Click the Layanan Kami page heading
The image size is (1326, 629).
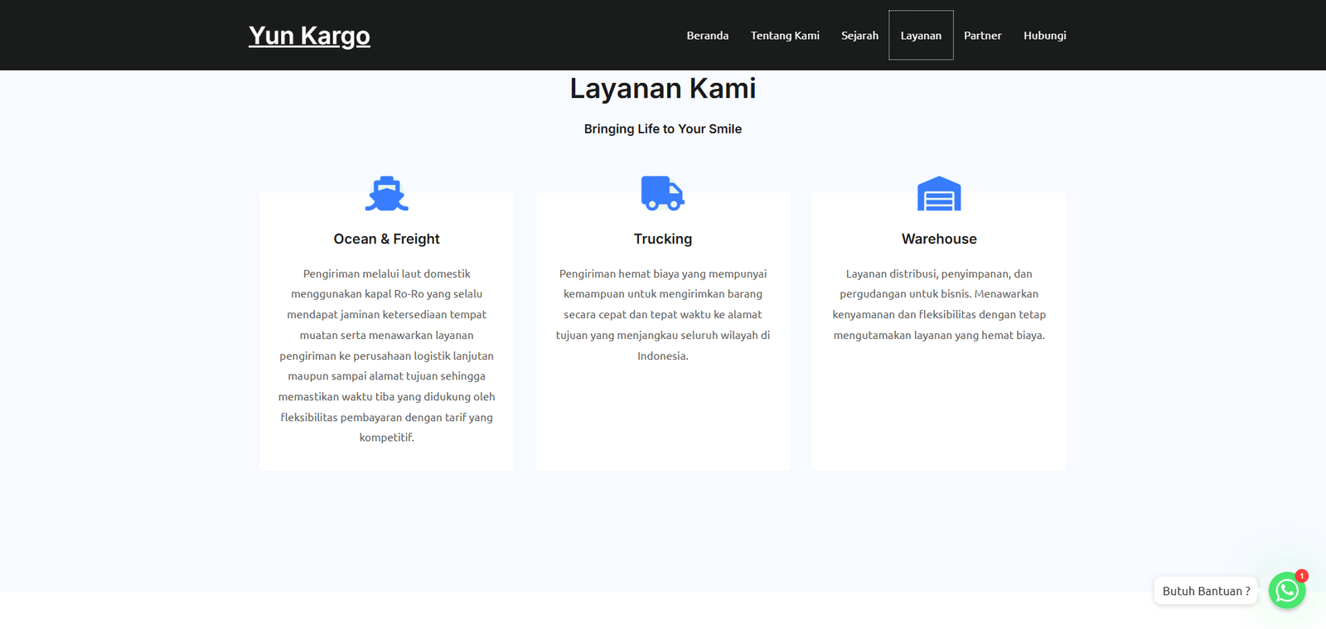pos(662,89)
